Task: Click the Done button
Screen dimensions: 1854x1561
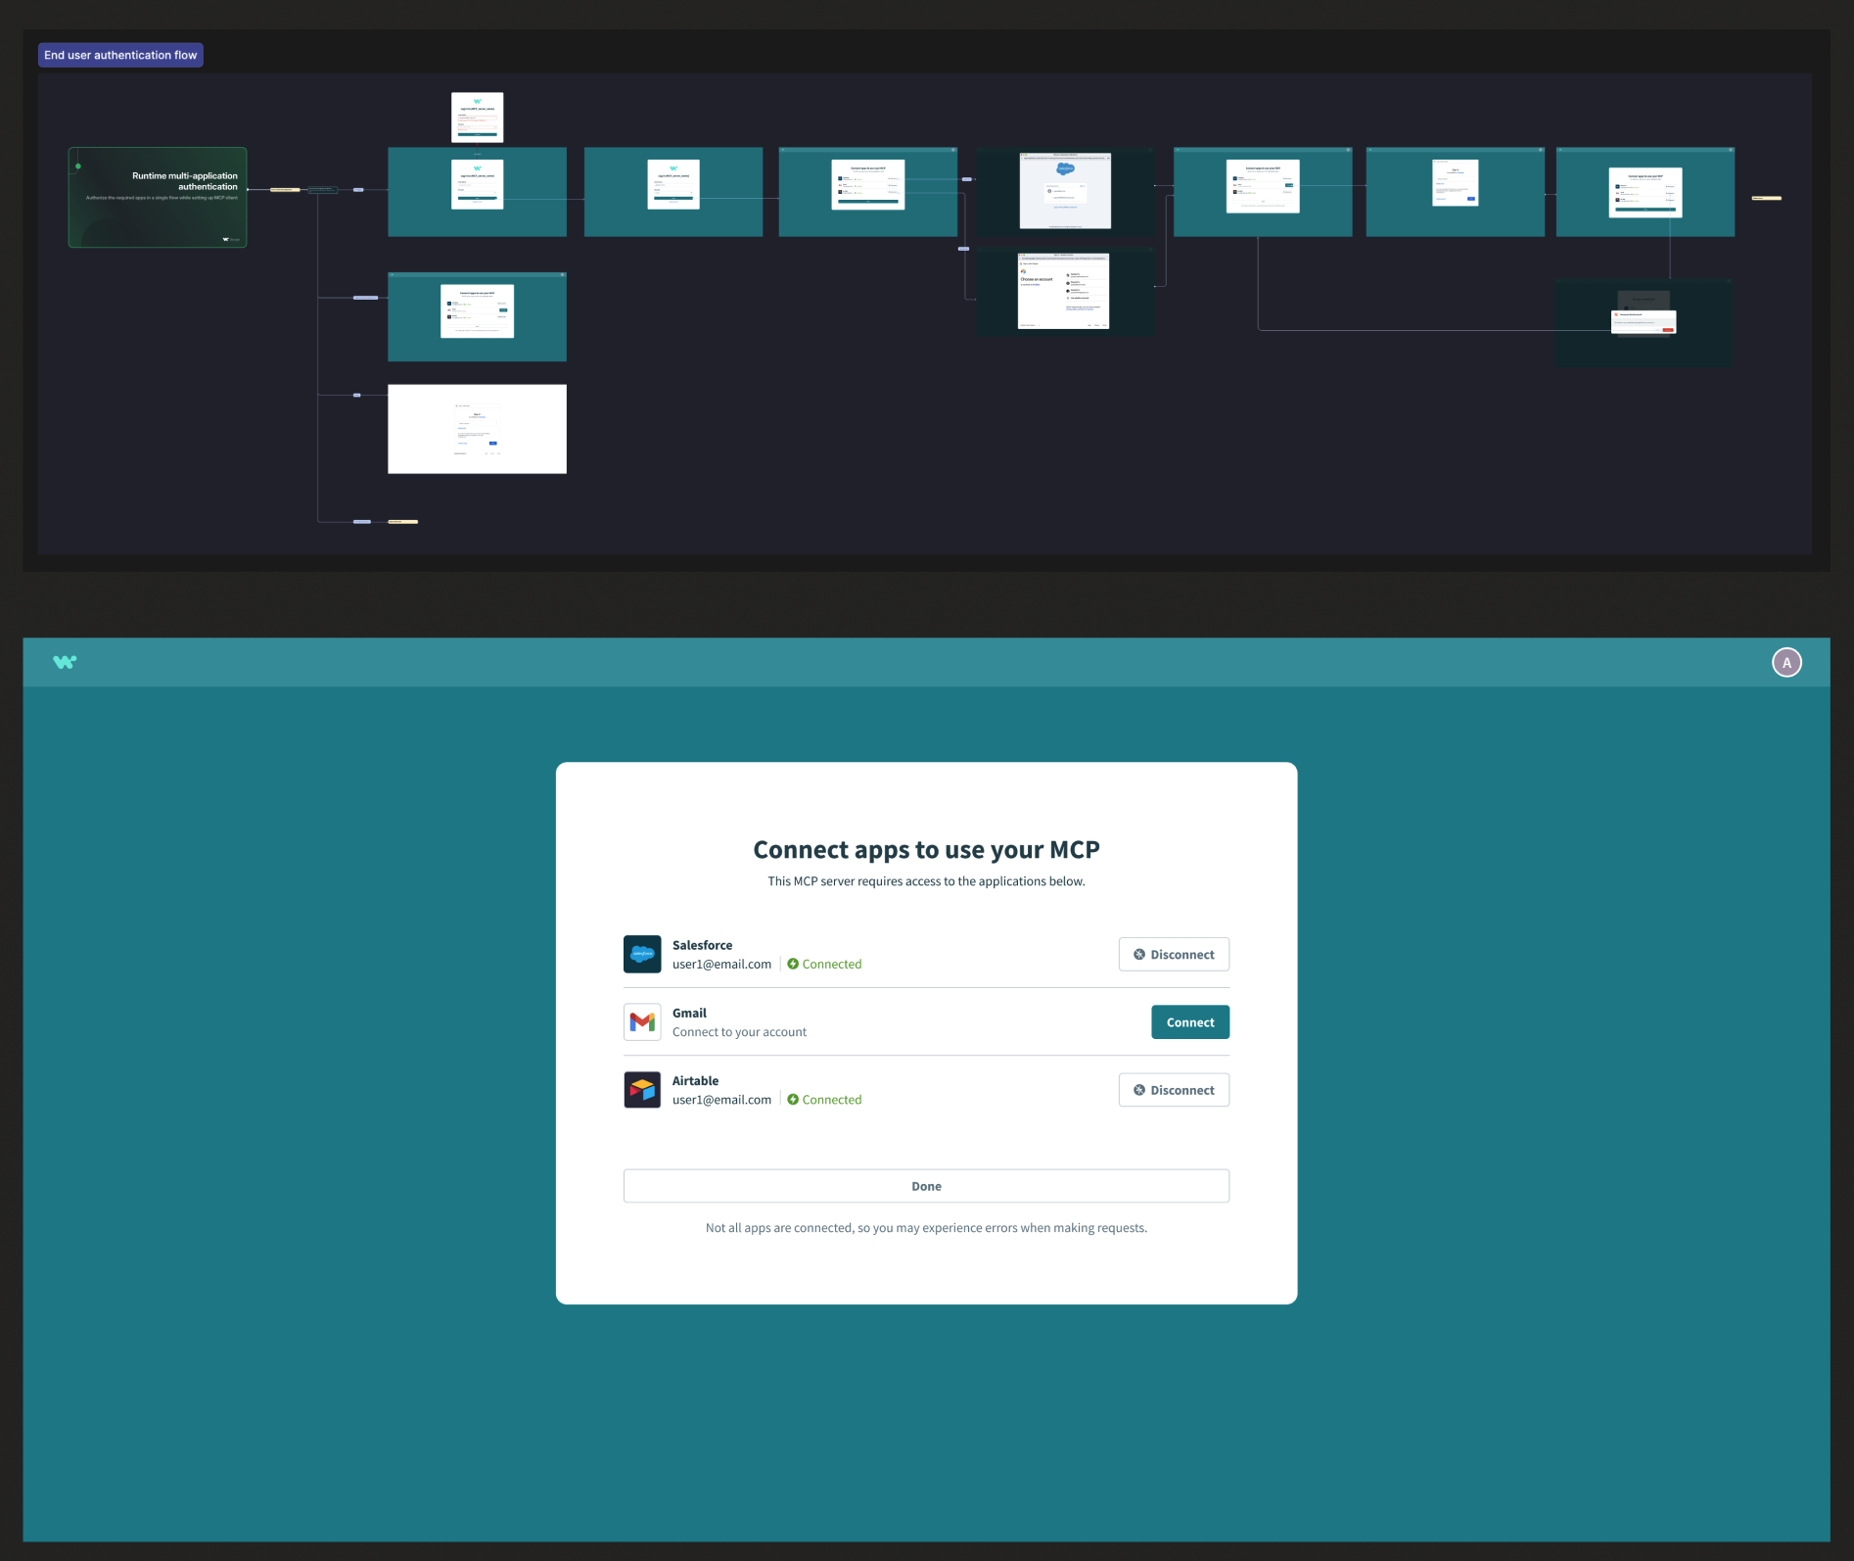Action: click(x=926, y=1186)
